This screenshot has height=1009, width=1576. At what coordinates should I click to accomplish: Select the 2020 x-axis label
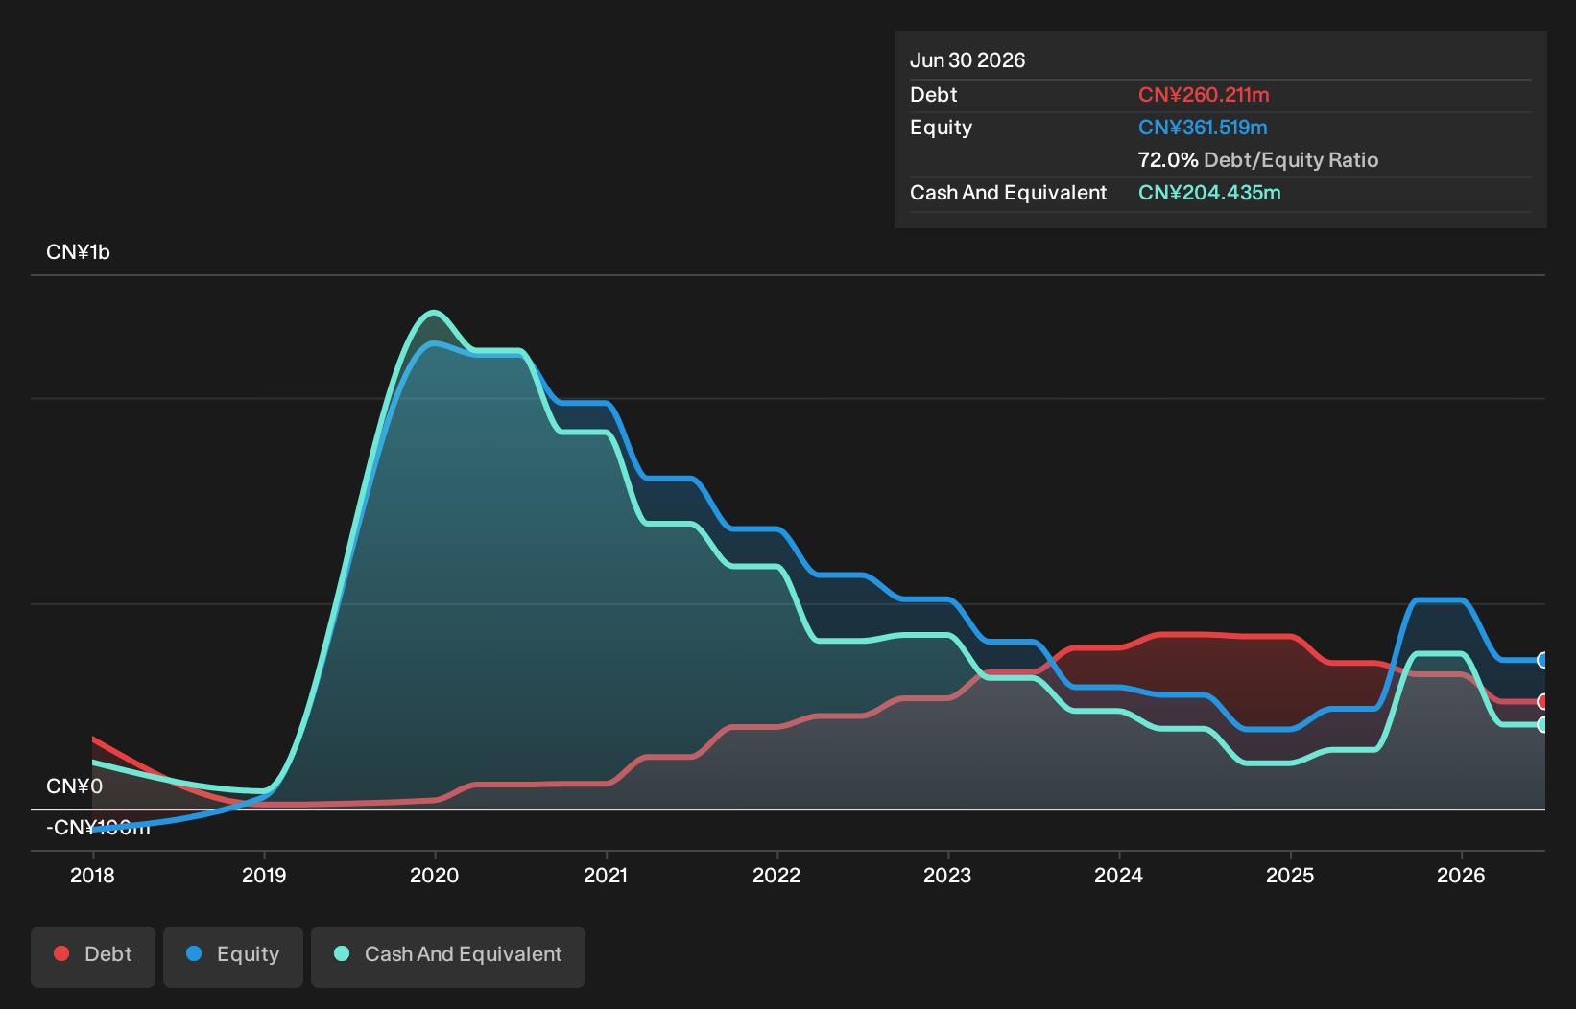coord(435,875)
